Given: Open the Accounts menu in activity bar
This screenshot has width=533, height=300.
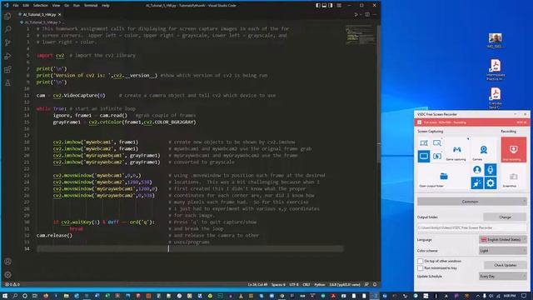Looking at the screenshot, I should tap(7, 261).
